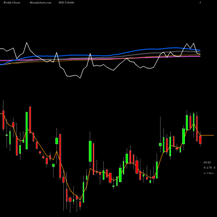The width and height of the screenshot is (217, 217).
Task: Click the 'Weekly Charts' title text
Action: [x=12, y=3]
